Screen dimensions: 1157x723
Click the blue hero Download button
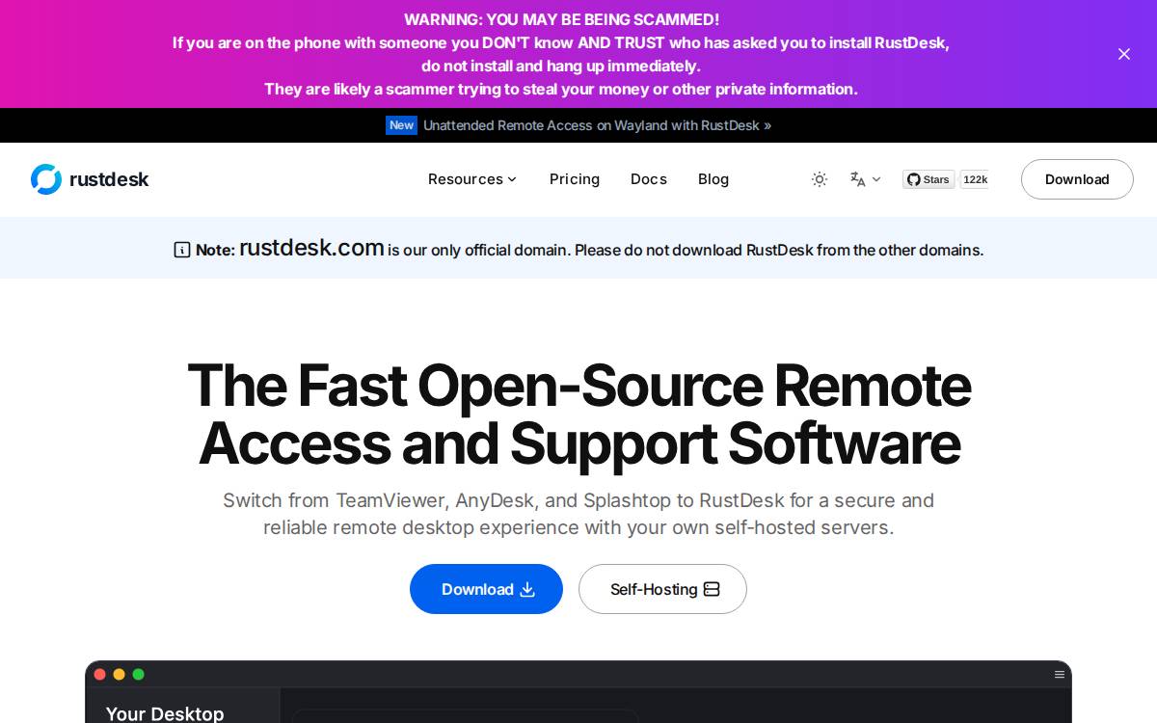click(486, 589)
